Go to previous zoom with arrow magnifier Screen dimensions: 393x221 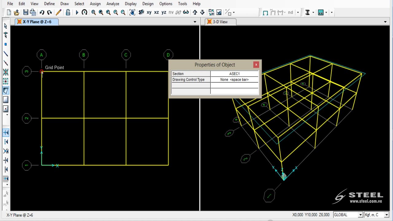108,13
